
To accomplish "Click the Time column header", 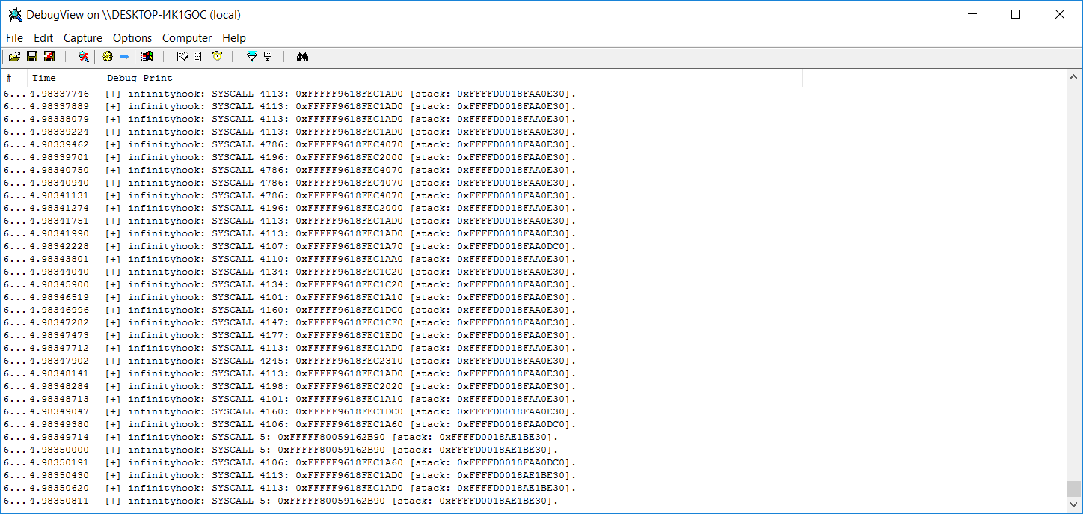I will [65, 78].
